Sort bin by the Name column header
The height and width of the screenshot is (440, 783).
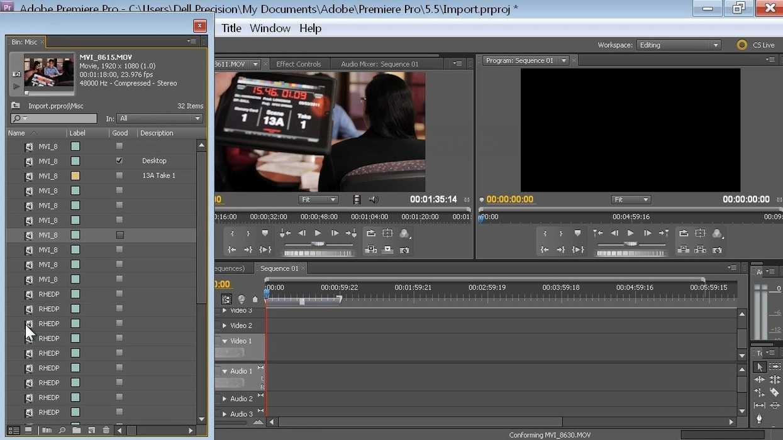[16, 133]
